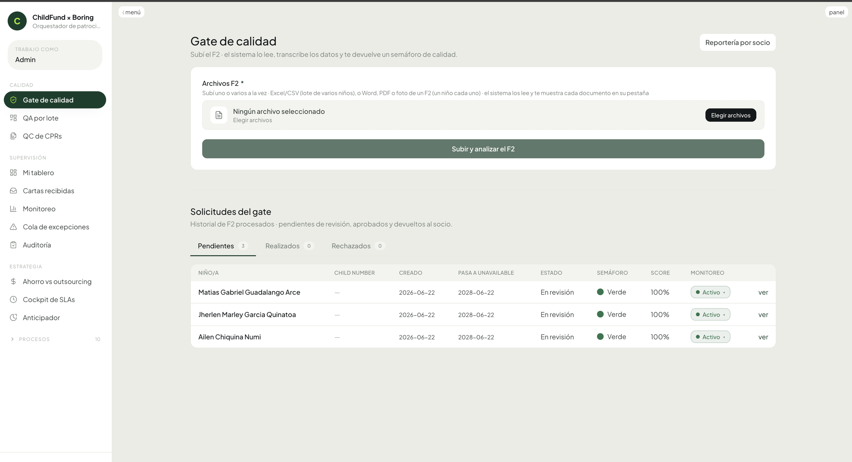Switch to the Realizados tab
This screenshot has width=852, height=462.
pyautogui.click(x=289, y=246)
